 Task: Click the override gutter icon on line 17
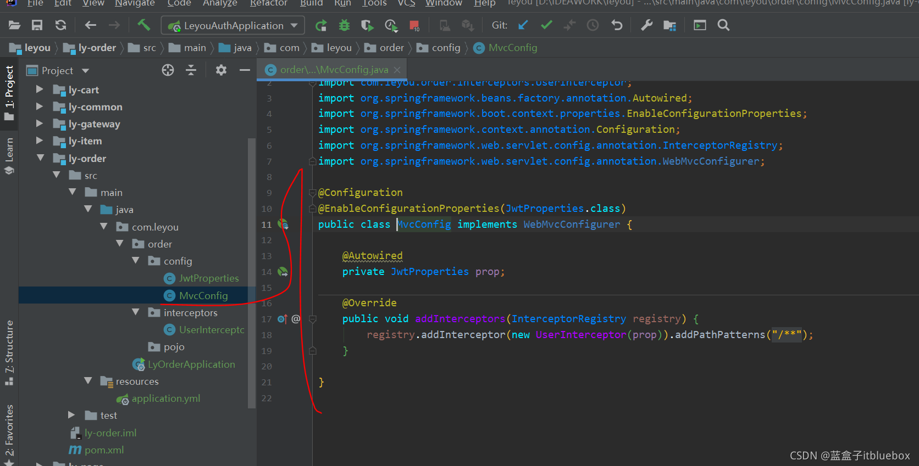[x=283, y=319]
